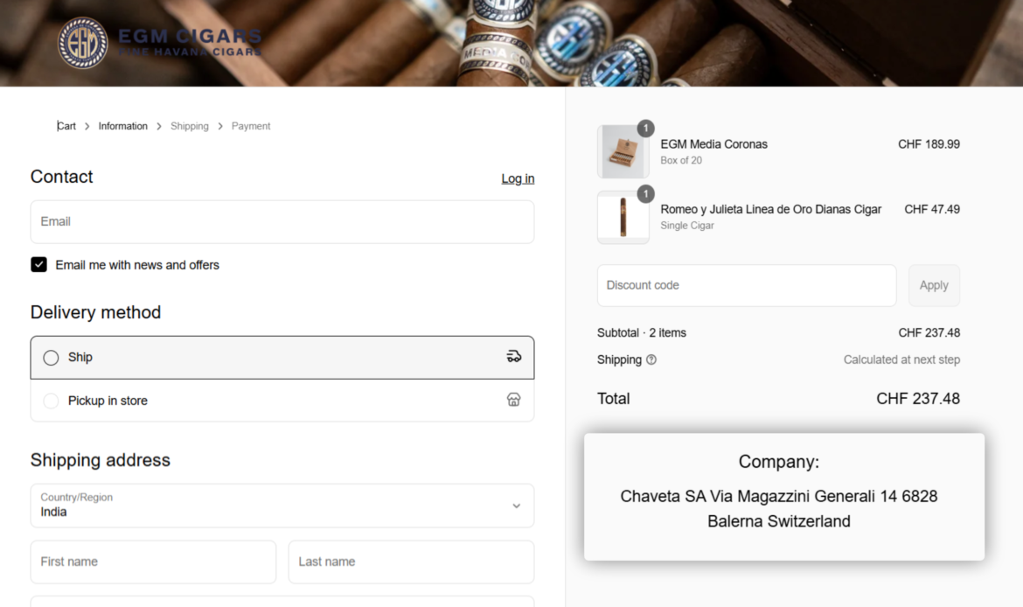Viewport: 1023px width, 607px height.
Task: Click the Subtotal CHF 237.48 amount
Action: 929,333
